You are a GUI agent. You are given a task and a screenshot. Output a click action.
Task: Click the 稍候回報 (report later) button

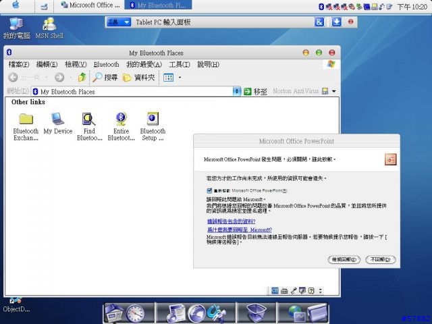(x=344, y=259)
